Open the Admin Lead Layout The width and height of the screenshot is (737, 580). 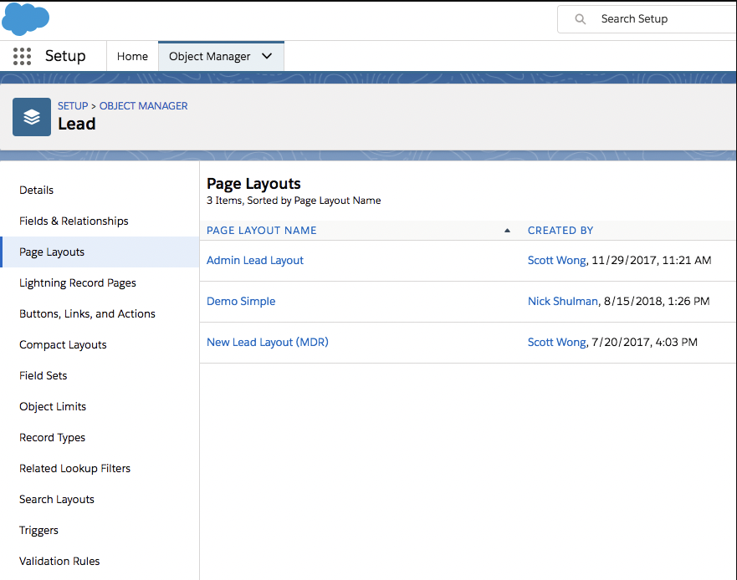[254, 260]
